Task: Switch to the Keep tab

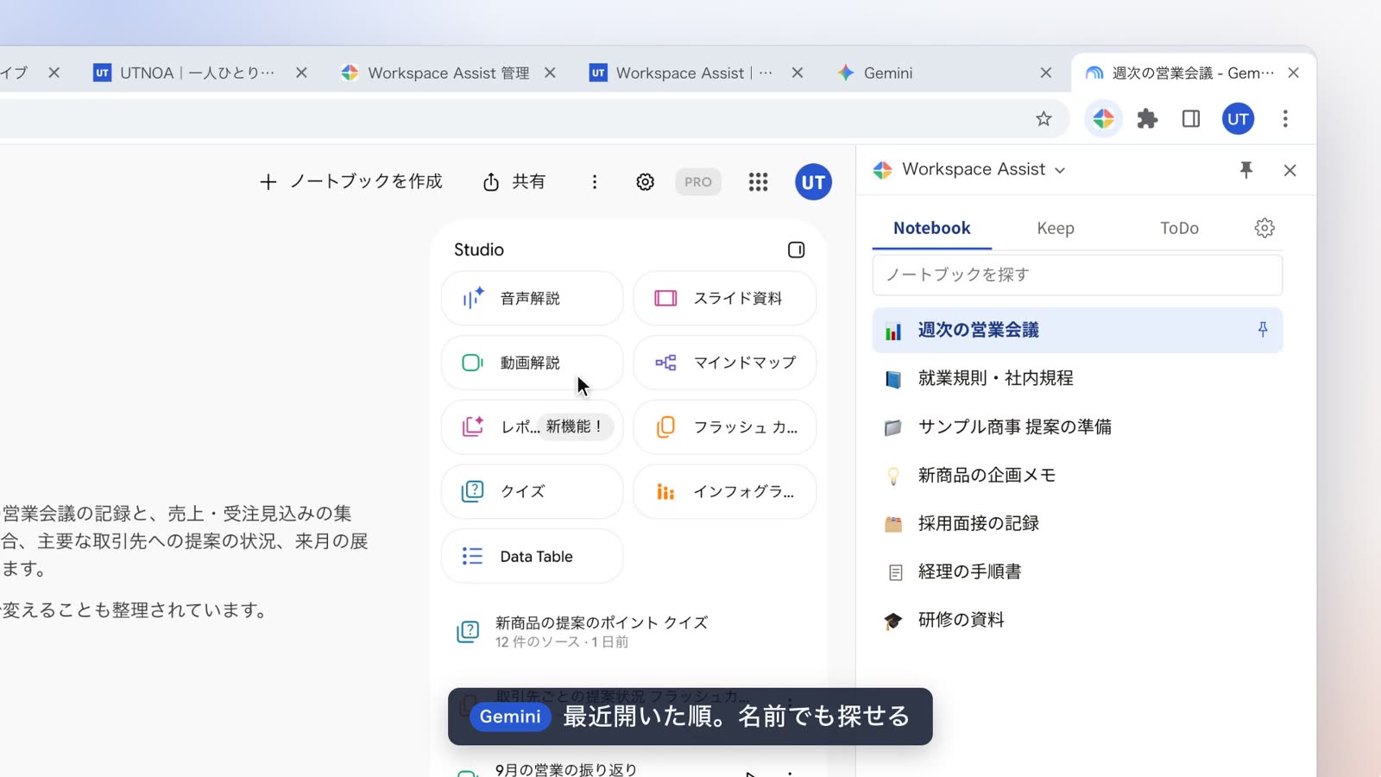Action: (x=1055, y=228)
